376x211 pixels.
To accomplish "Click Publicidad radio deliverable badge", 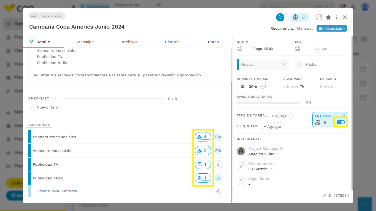I will 203,178.
